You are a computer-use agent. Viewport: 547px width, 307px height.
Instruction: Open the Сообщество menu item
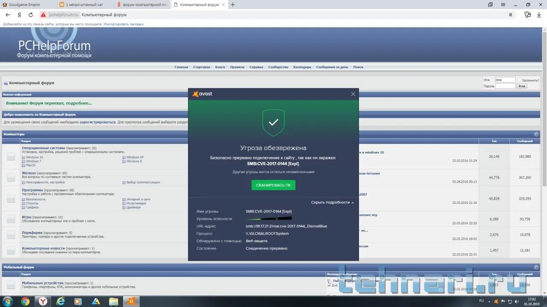[278, 67]
